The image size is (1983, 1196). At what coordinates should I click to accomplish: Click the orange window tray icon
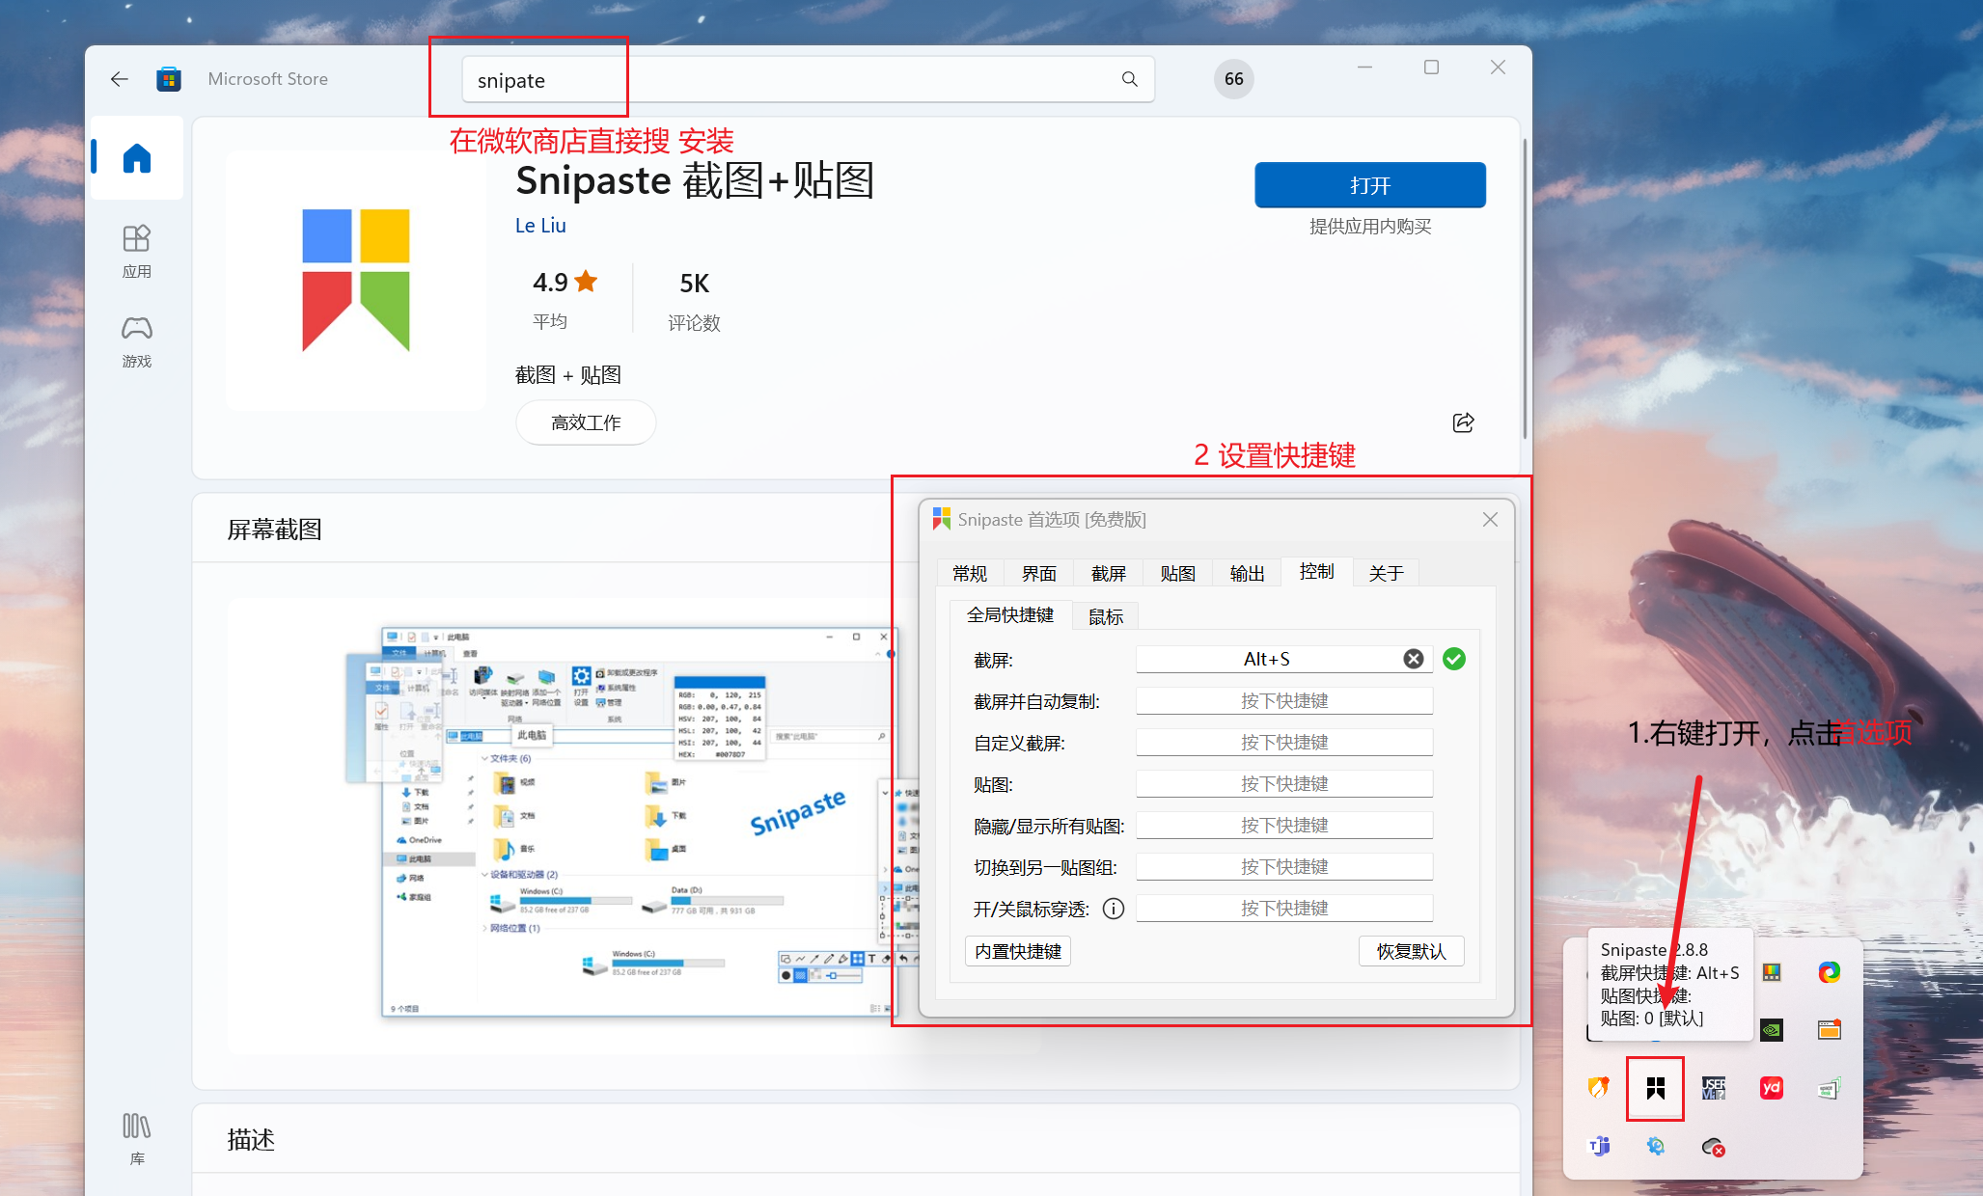1830,1030
